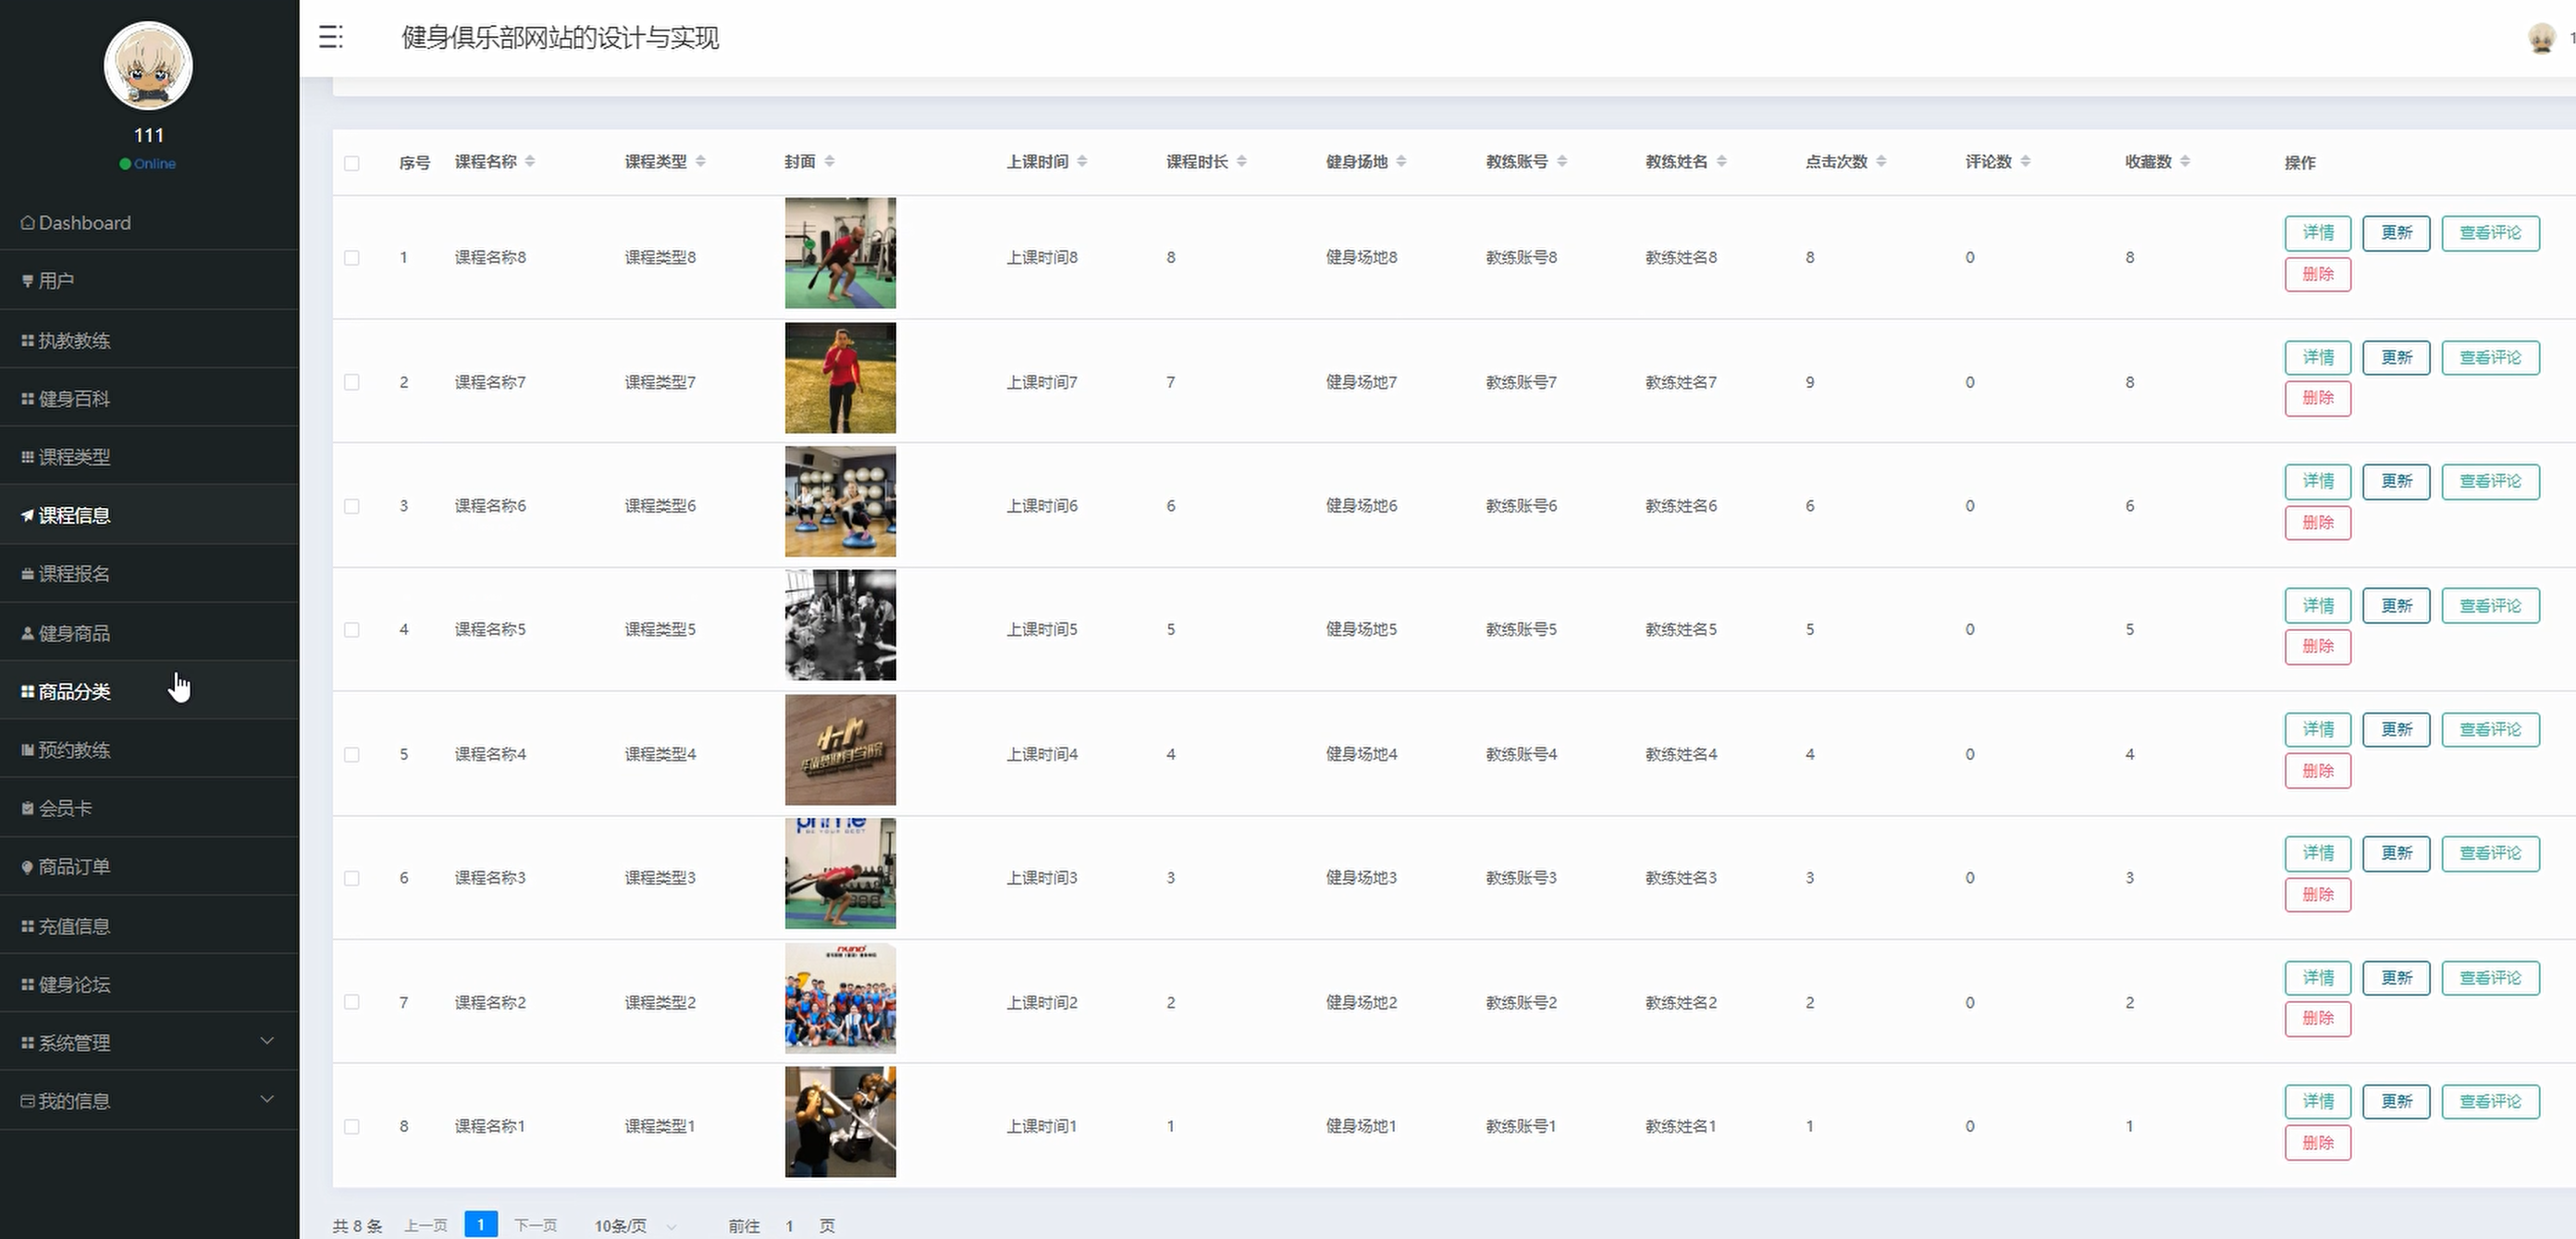Go to page 1 in pagination

481,1224
